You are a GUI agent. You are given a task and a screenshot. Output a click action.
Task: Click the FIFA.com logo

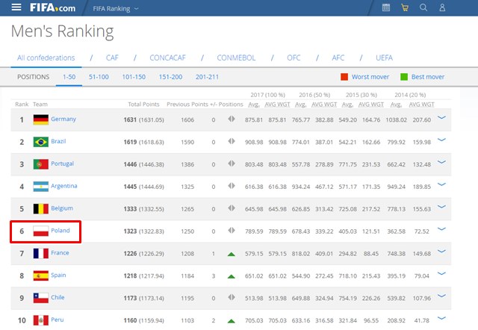coord(52,7)
